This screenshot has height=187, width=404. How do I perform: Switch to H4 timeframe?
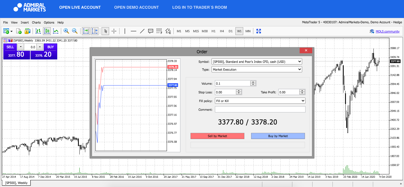(222, 31)
